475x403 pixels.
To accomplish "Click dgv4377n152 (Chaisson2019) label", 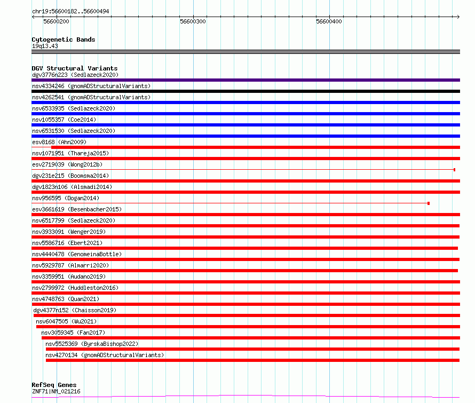I will [x=75, y=310].
